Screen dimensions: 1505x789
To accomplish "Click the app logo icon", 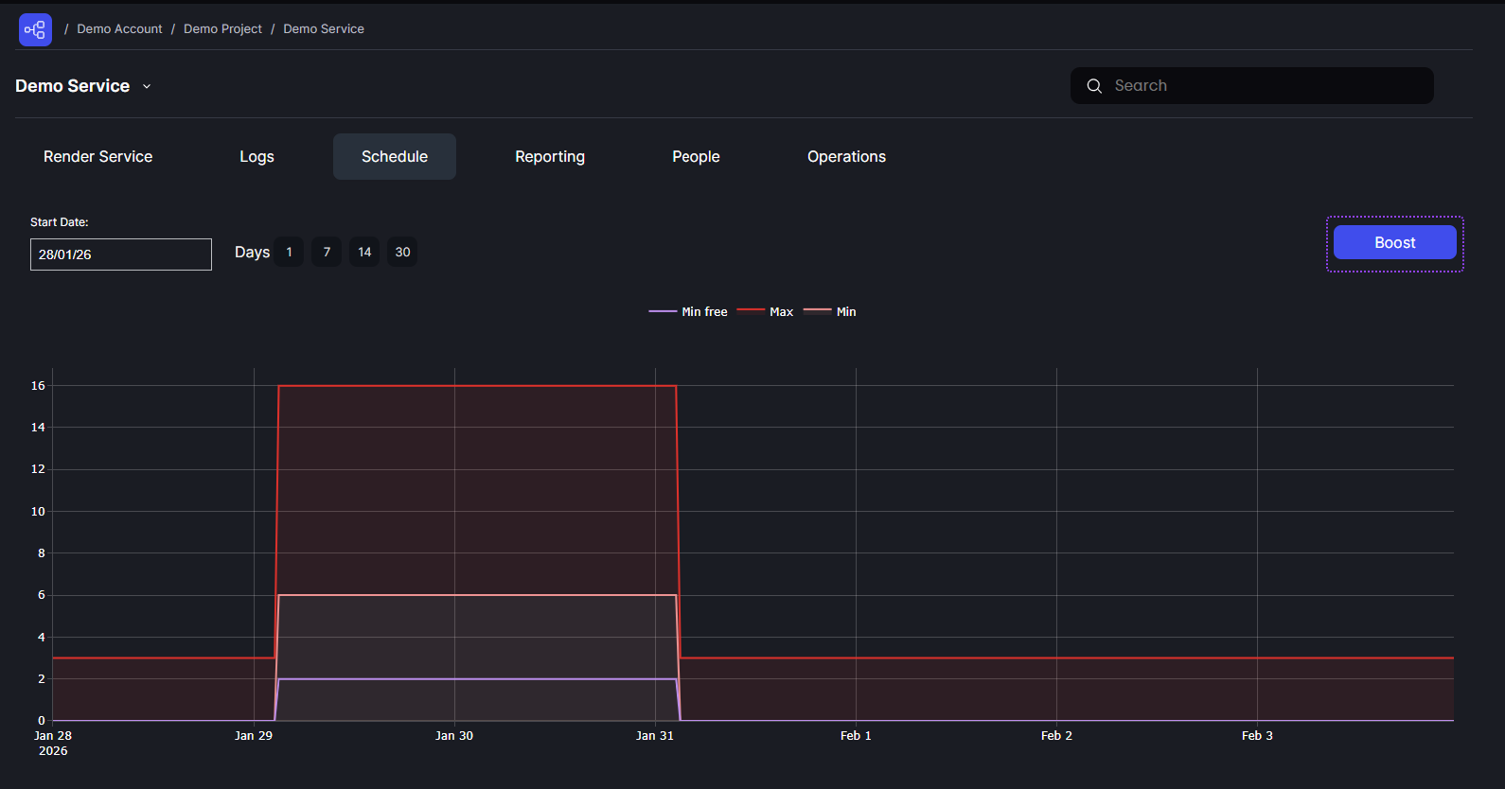I will click(35, 29).
